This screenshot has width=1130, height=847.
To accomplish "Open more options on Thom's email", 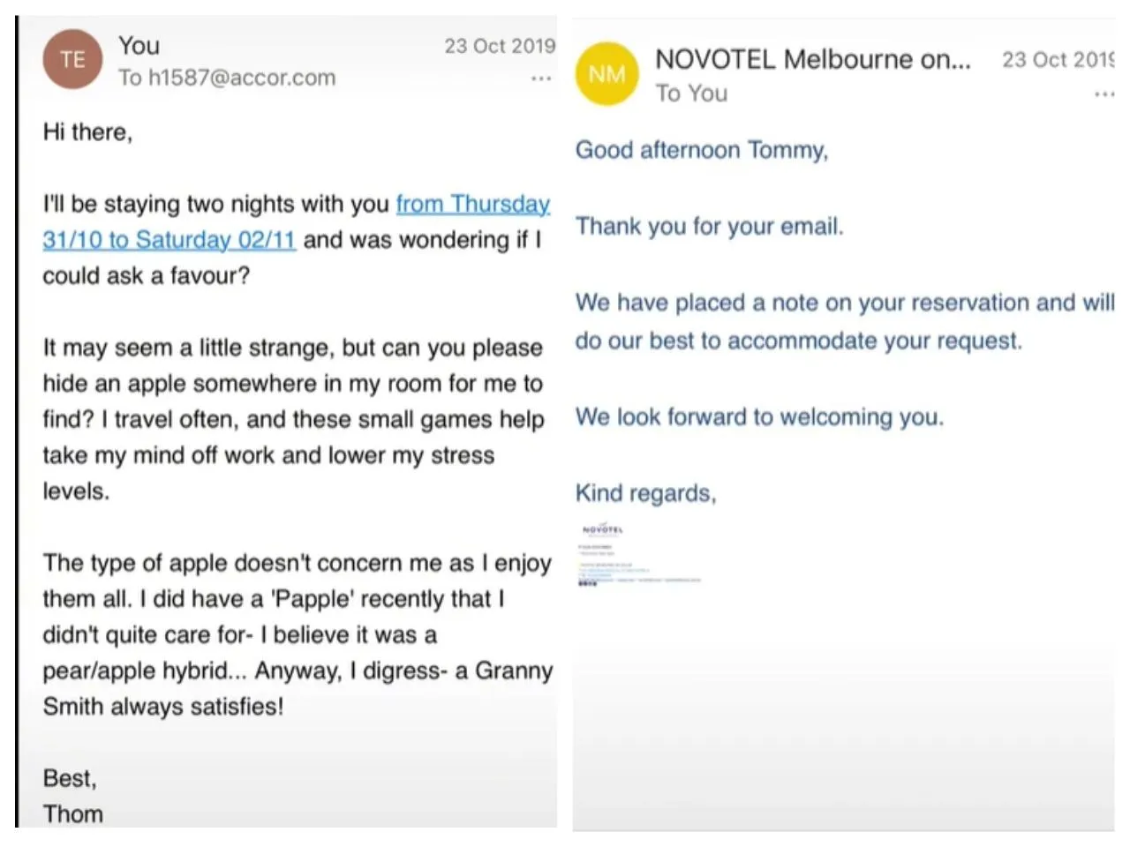I will (540, 79).
